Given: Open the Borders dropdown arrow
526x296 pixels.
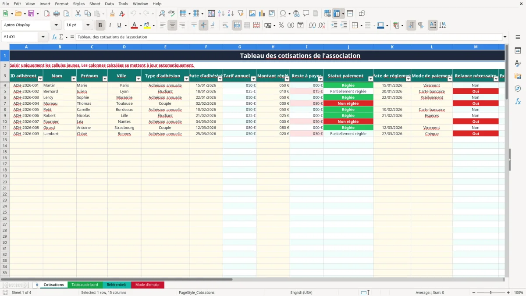Looking at the screenshot, I should (361, 25).
